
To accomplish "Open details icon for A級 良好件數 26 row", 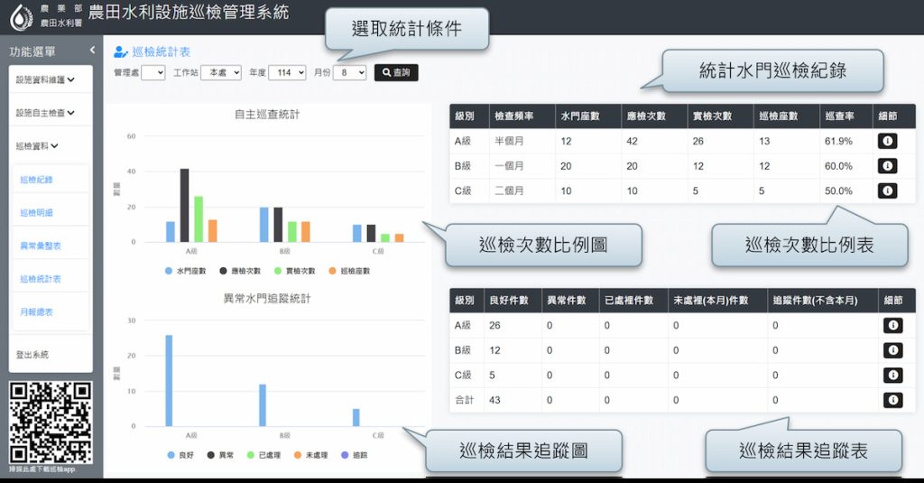I will (x=892, y=325).
